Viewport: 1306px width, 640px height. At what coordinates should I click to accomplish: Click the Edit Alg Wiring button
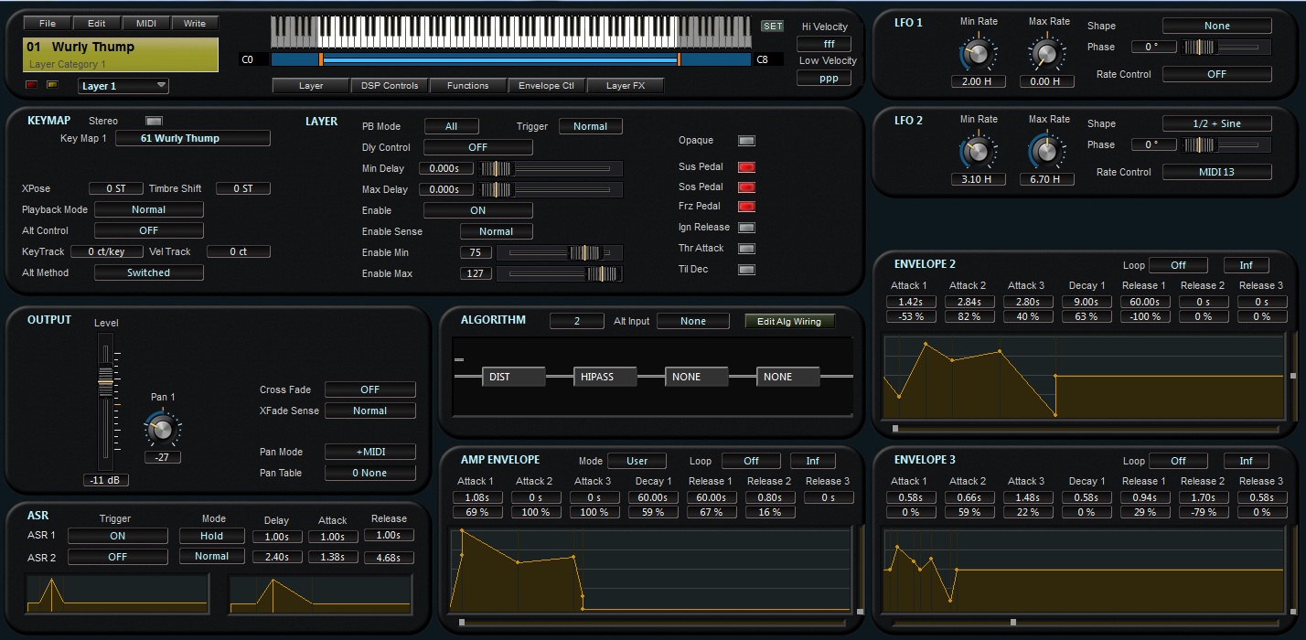pyautogui.click(x=789, y=321)
